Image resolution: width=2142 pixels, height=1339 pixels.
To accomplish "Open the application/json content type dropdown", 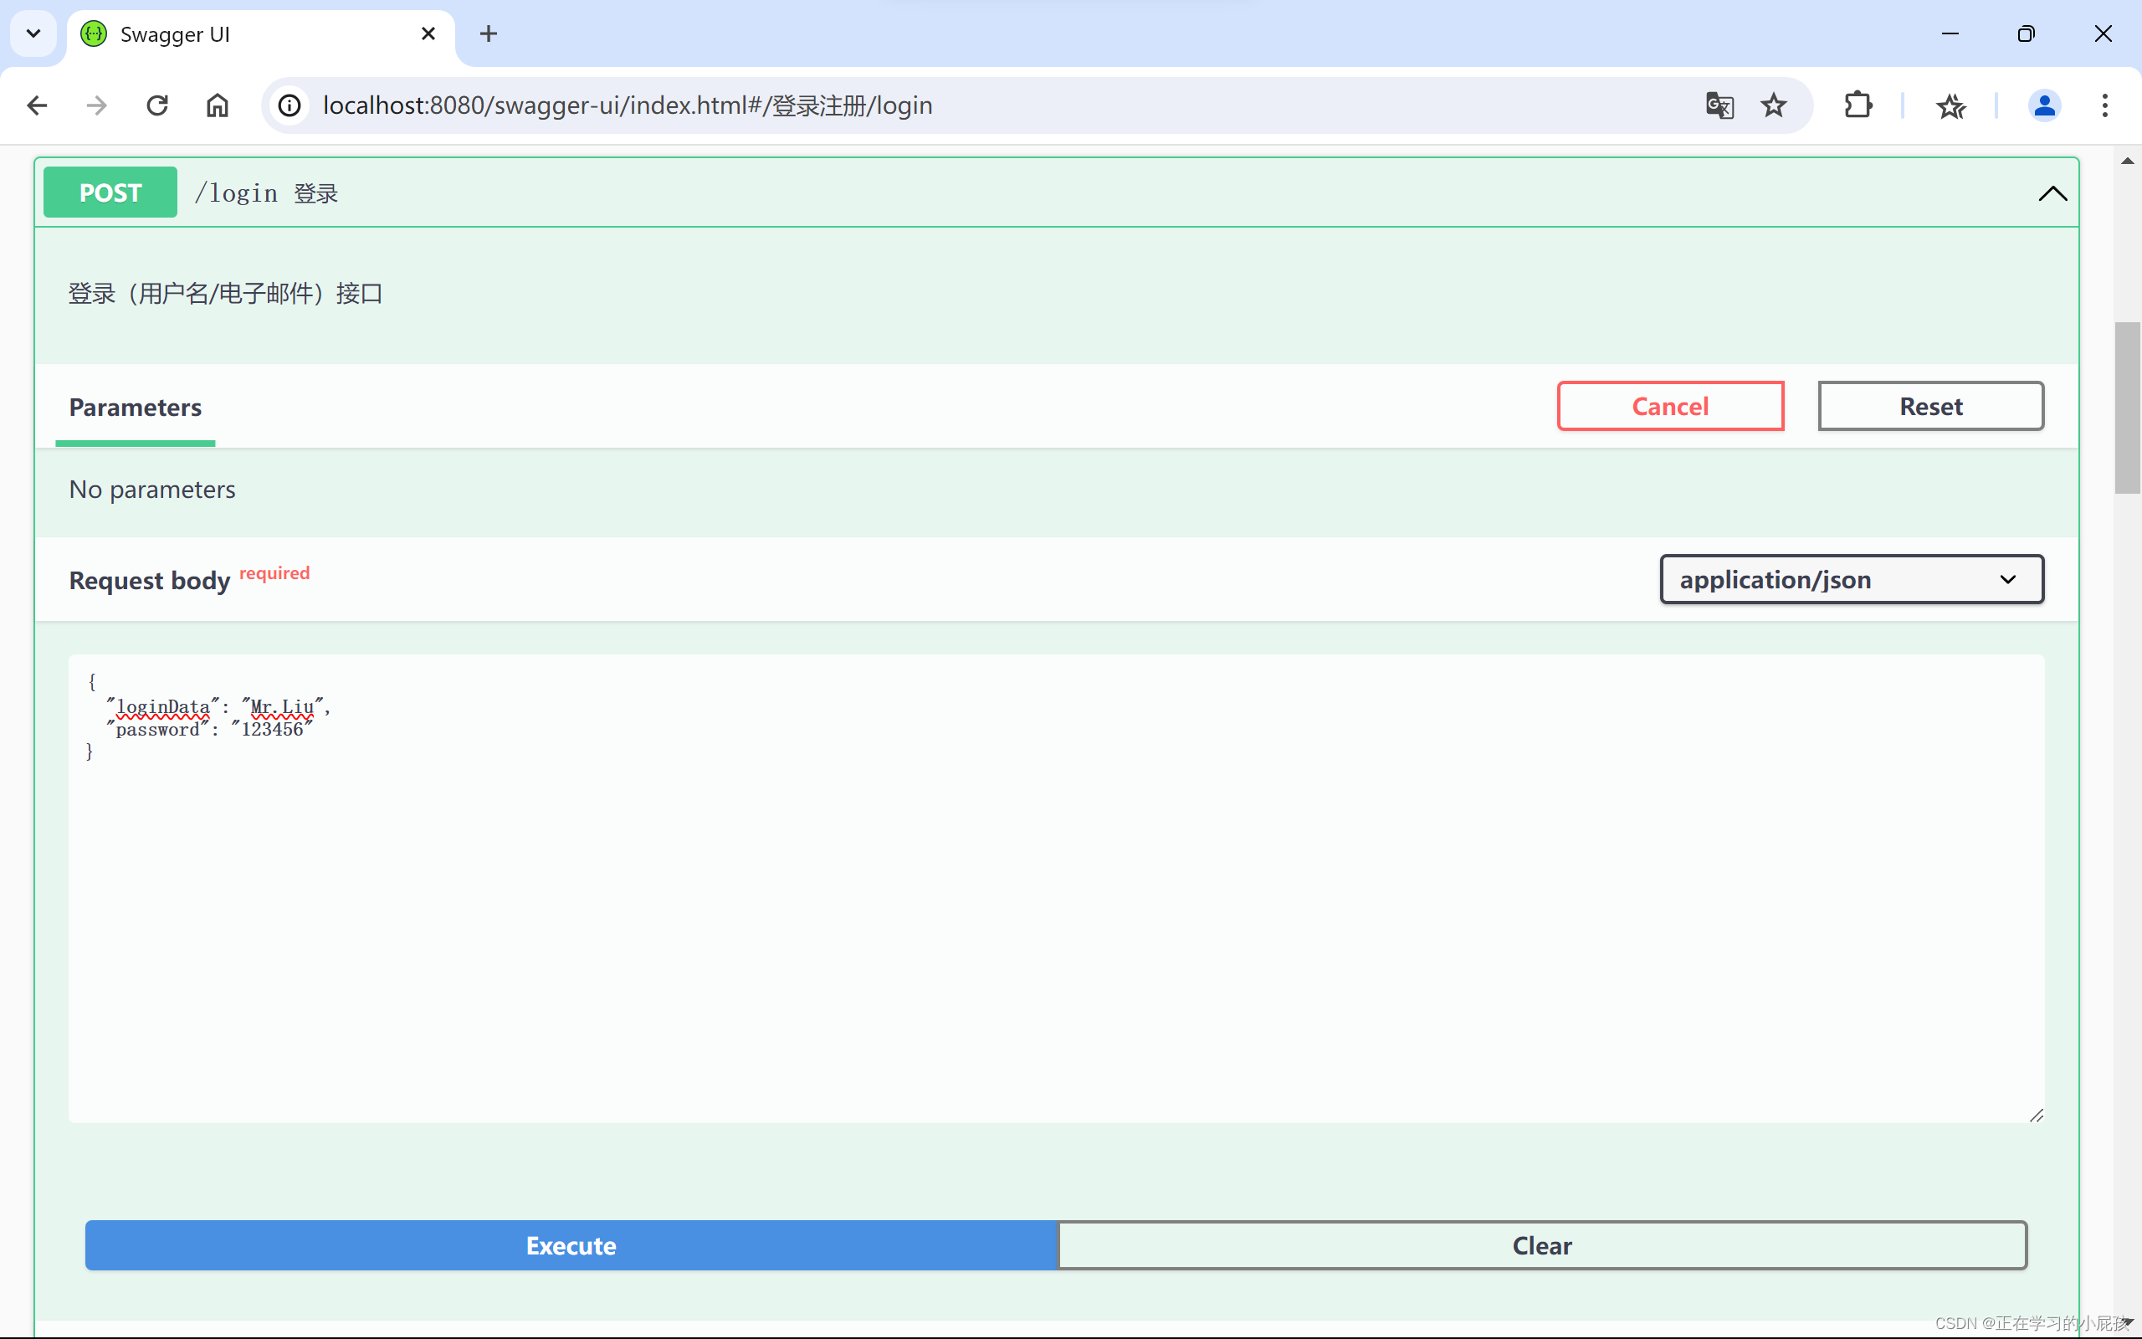I will click(x=1852, y=579).
